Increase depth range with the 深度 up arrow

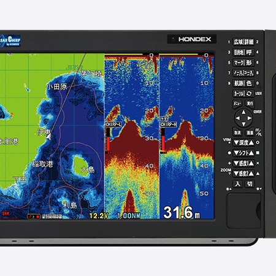tap(251, 142)
